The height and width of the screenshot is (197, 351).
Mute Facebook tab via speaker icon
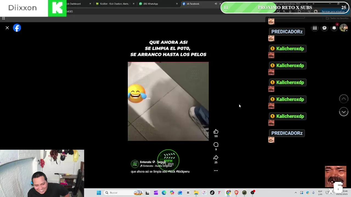216,4
